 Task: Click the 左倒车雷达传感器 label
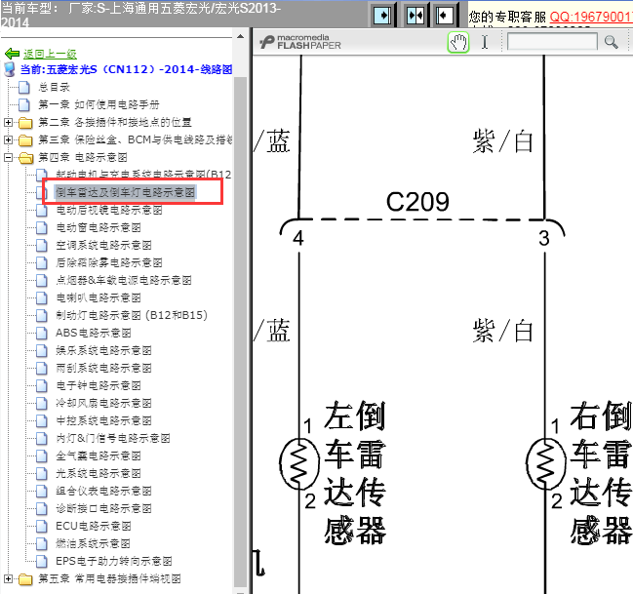tap(355, 472)
